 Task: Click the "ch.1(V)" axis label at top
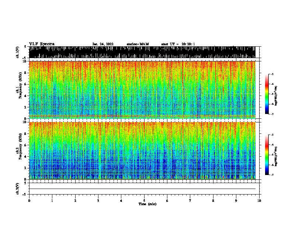point(17,52)
